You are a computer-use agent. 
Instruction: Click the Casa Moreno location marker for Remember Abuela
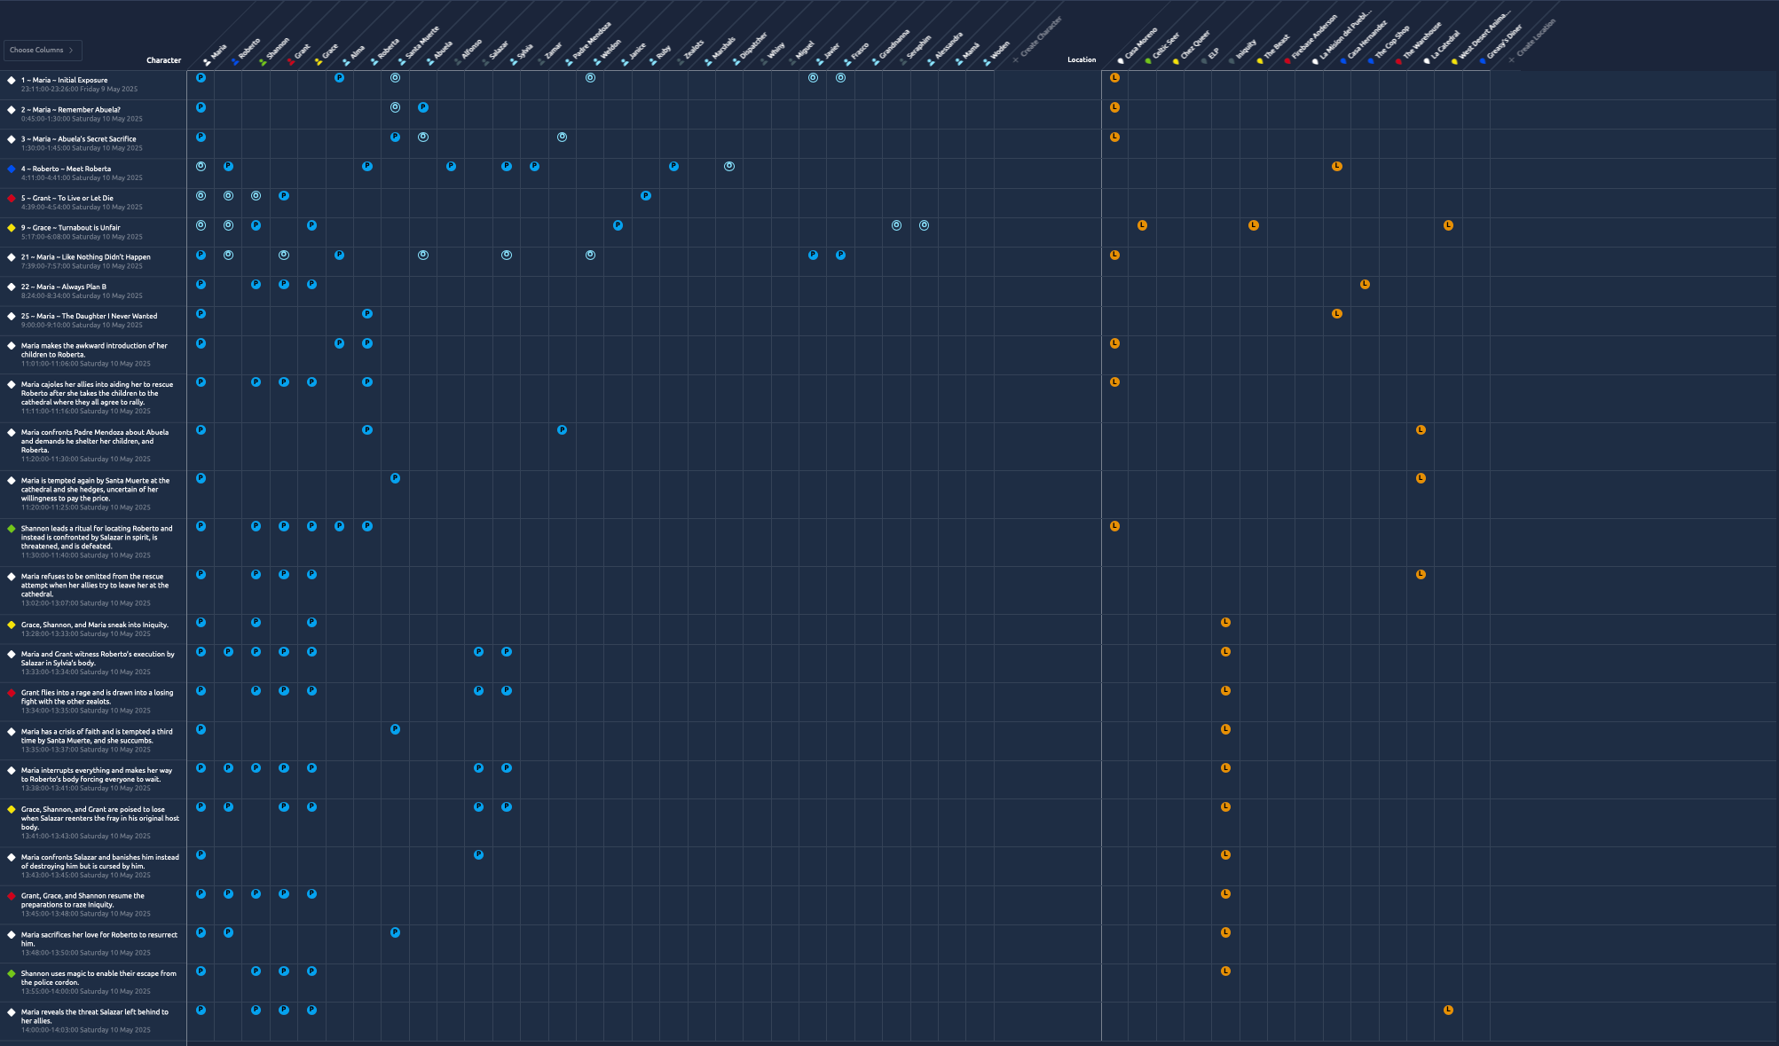(x=1114, y=107)
